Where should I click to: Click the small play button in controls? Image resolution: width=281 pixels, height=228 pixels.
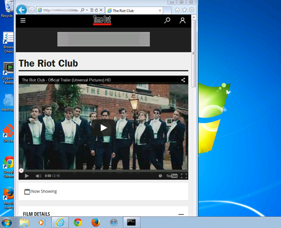(27, 176)
